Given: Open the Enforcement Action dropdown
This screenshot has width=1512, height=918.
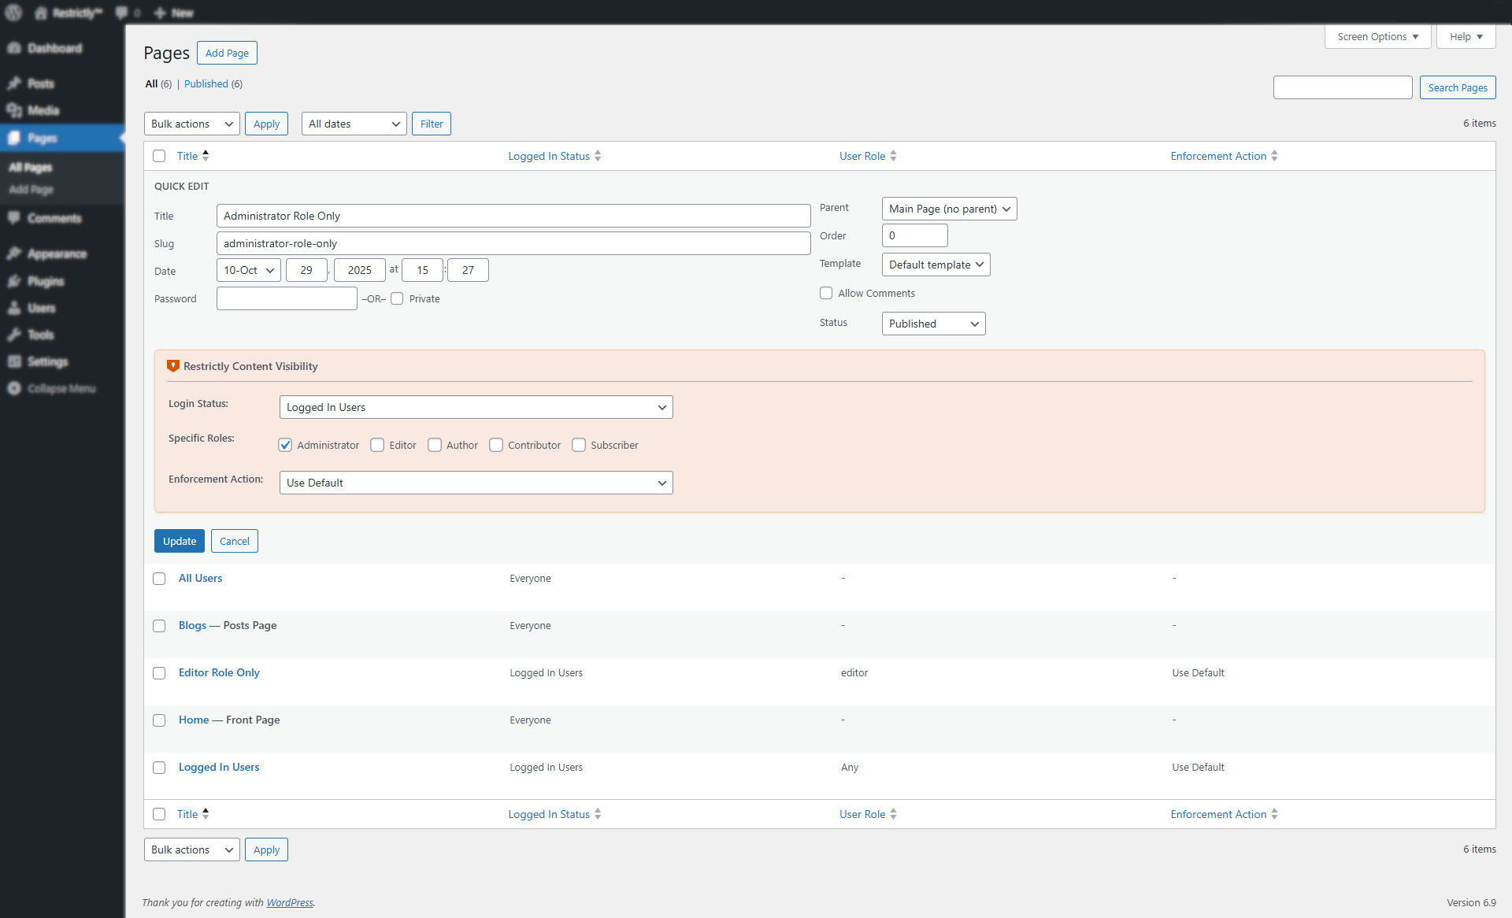Looking at the screenshot, I should point(476,483).
